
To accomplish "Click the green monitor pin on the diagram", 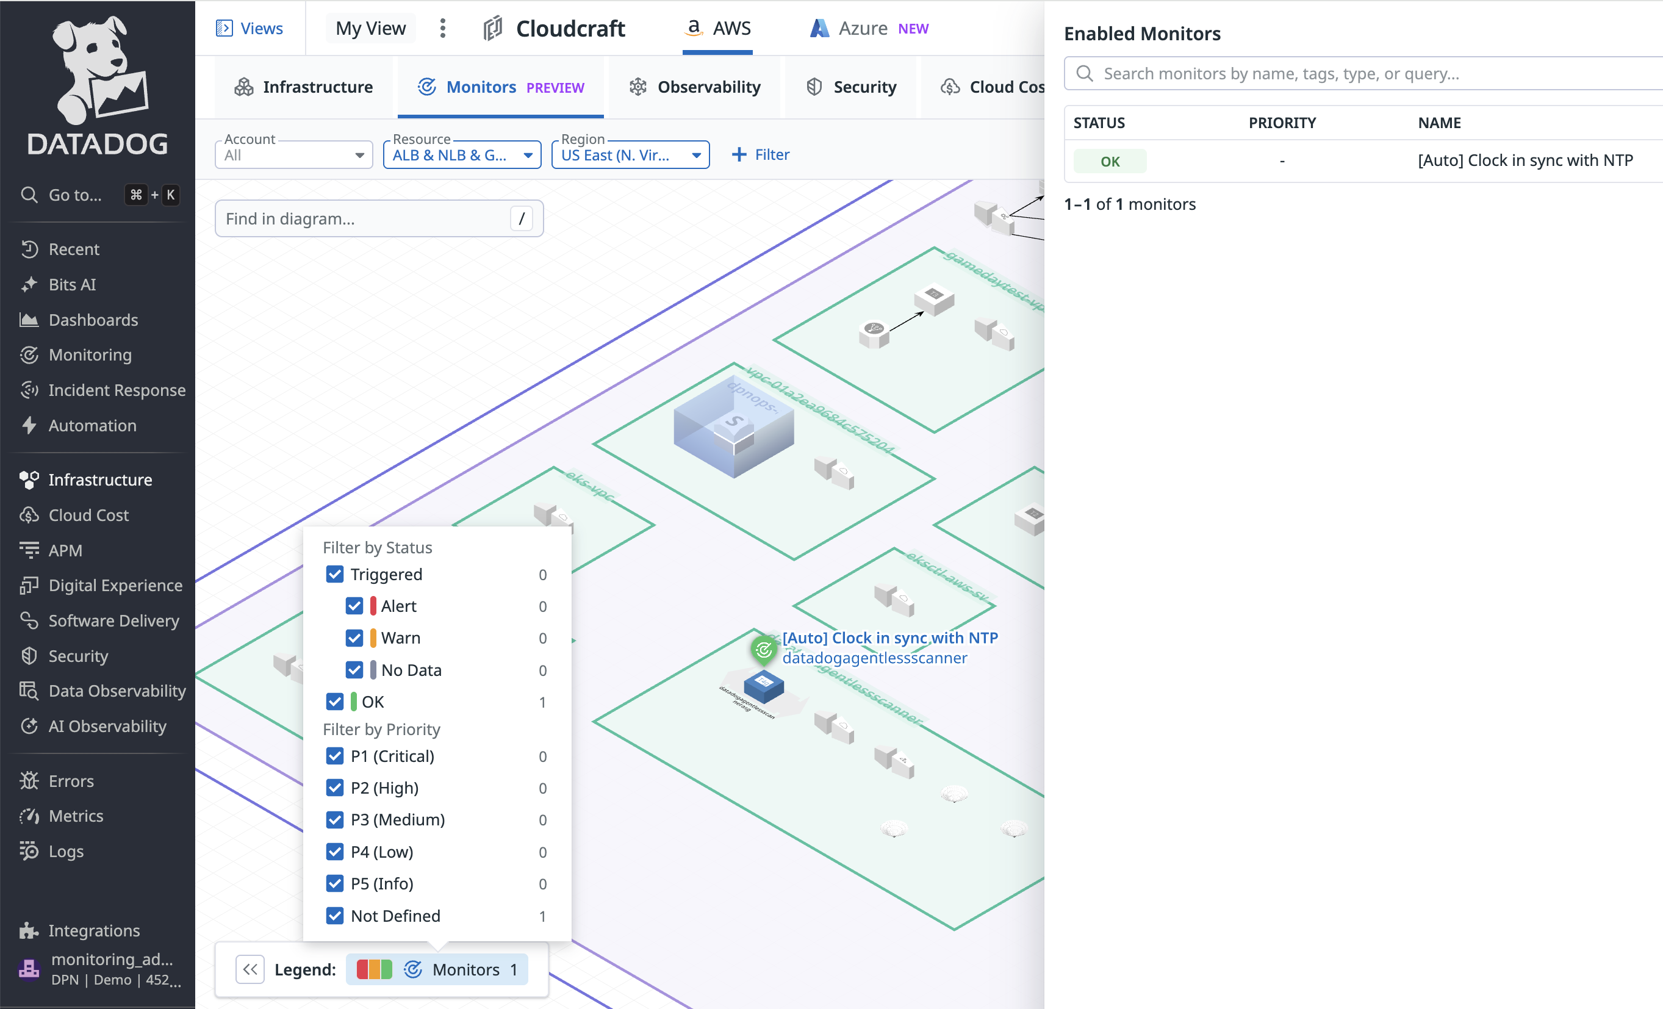I will point(763,649).
